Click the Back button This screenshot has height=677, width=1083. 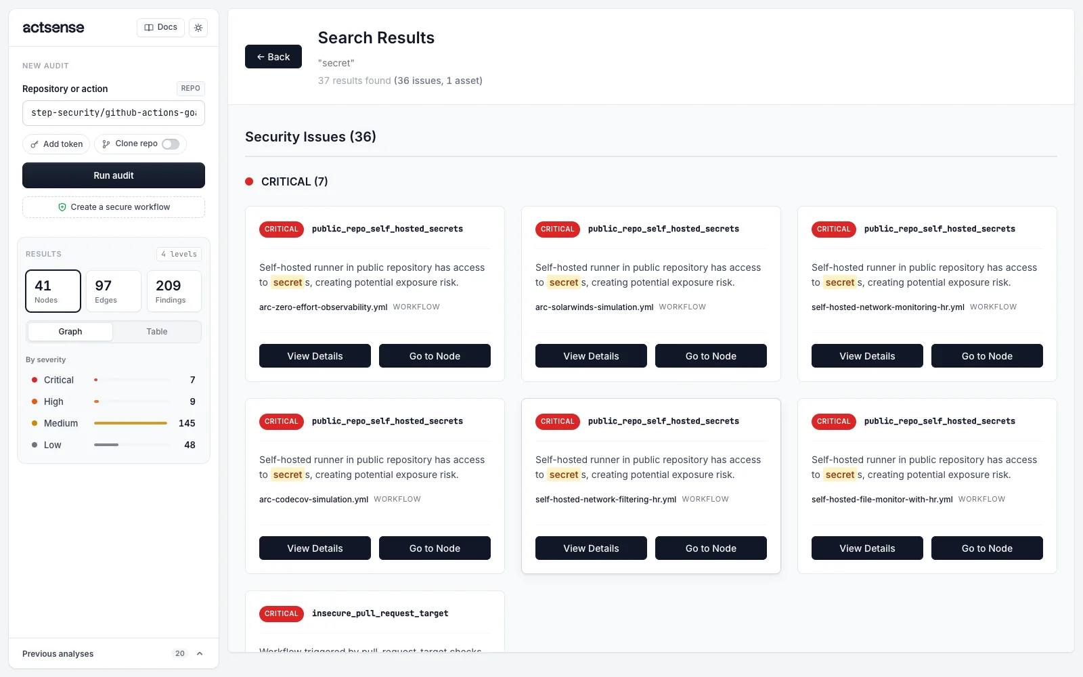pos(273,57)
